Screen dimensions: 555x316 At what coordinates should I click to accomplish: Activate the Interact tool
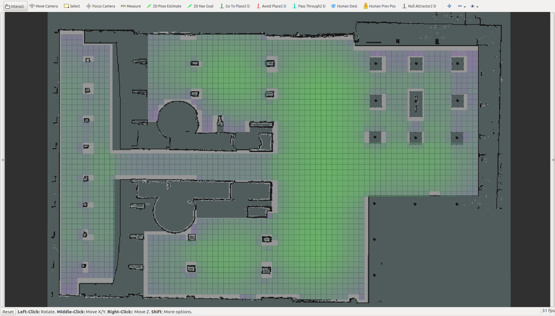point(15,6)
